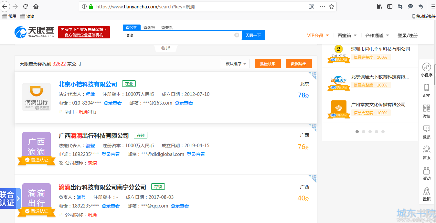The width and height of the screenshot is (436, 223).
Task: Click the 在业 status tag
Action: pyautogui.click(x=129, y=84)
